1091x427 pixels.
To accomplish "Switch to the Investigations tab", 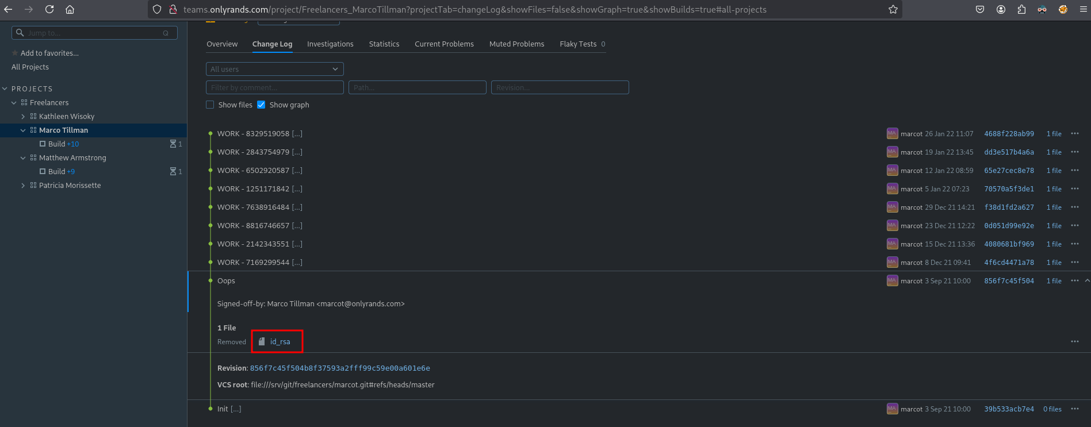I will (330, 44).
